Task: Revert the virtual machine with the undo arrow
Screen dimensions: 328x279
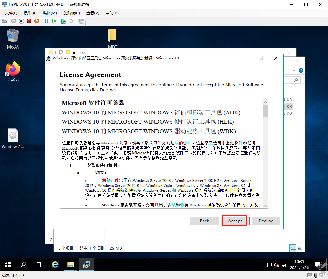Action: click(x=72, y=21)
